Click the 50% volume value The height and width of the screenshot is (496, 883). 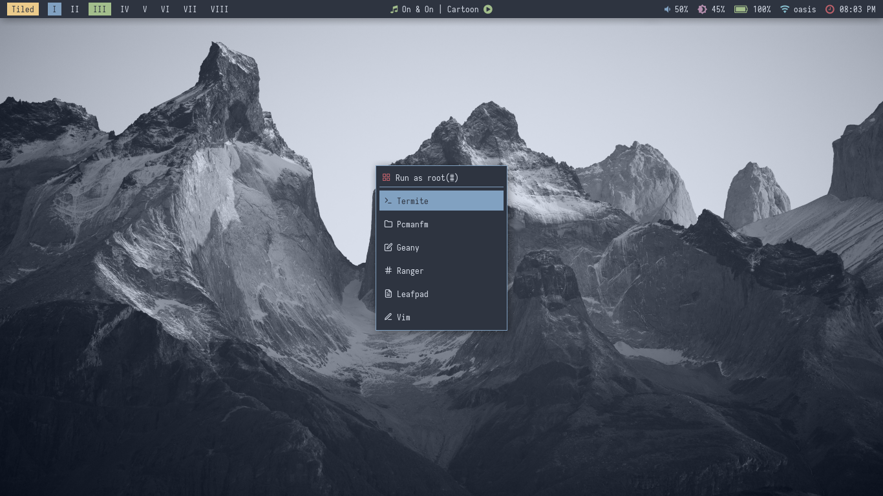tap(681, 9)
